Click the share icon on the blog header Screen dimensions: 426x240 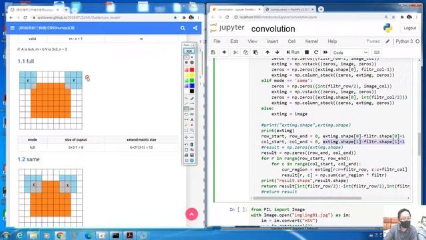[x=195, y=28]
